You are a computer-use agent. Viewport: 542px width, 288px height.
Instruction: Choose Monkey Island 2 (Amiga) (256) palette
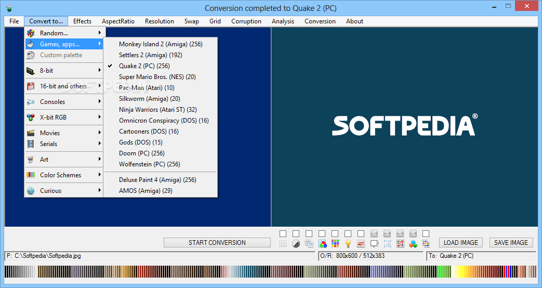pos(161,44)
